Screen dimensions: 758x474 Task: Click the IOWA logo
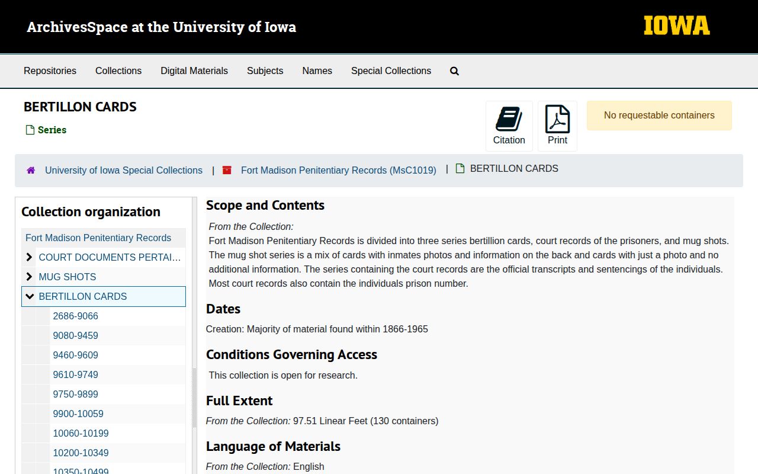(x=677, y=25)
